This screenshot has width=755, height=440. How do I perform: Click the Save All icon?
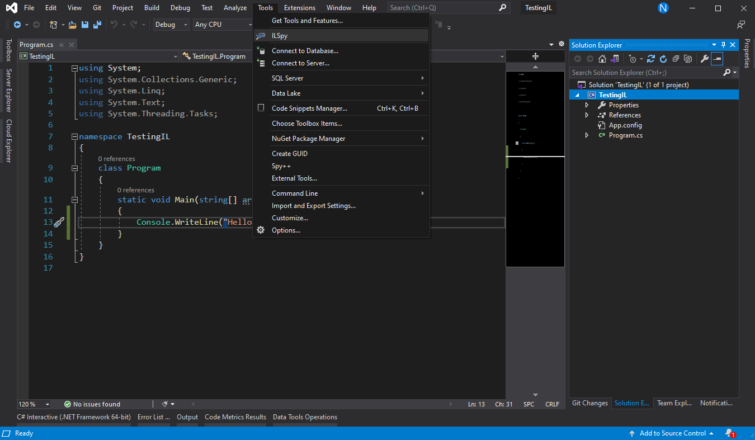click(x=97, y=25)
